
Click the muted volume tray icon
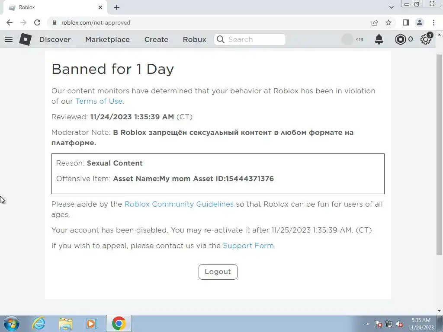(399, 324)
